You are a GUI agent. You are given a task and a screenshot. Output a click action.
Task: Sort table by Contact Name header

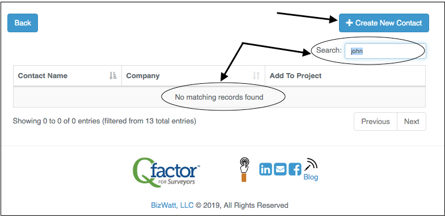pyautogui.click(x=43, y=76)
